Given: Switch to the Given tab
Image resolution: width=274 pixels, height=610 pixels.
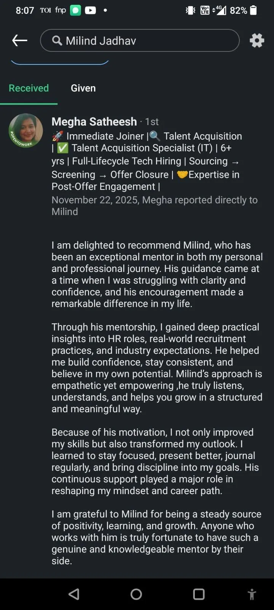Looking at the screenshot, I should 83,88.
